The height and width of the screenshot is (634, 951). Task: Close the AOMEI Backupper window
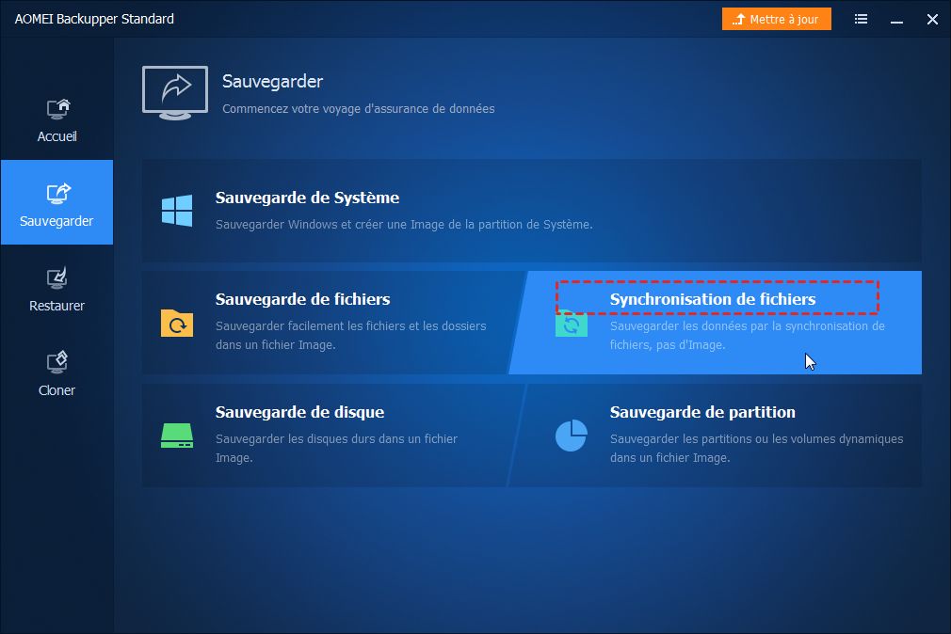click(933, 20)
